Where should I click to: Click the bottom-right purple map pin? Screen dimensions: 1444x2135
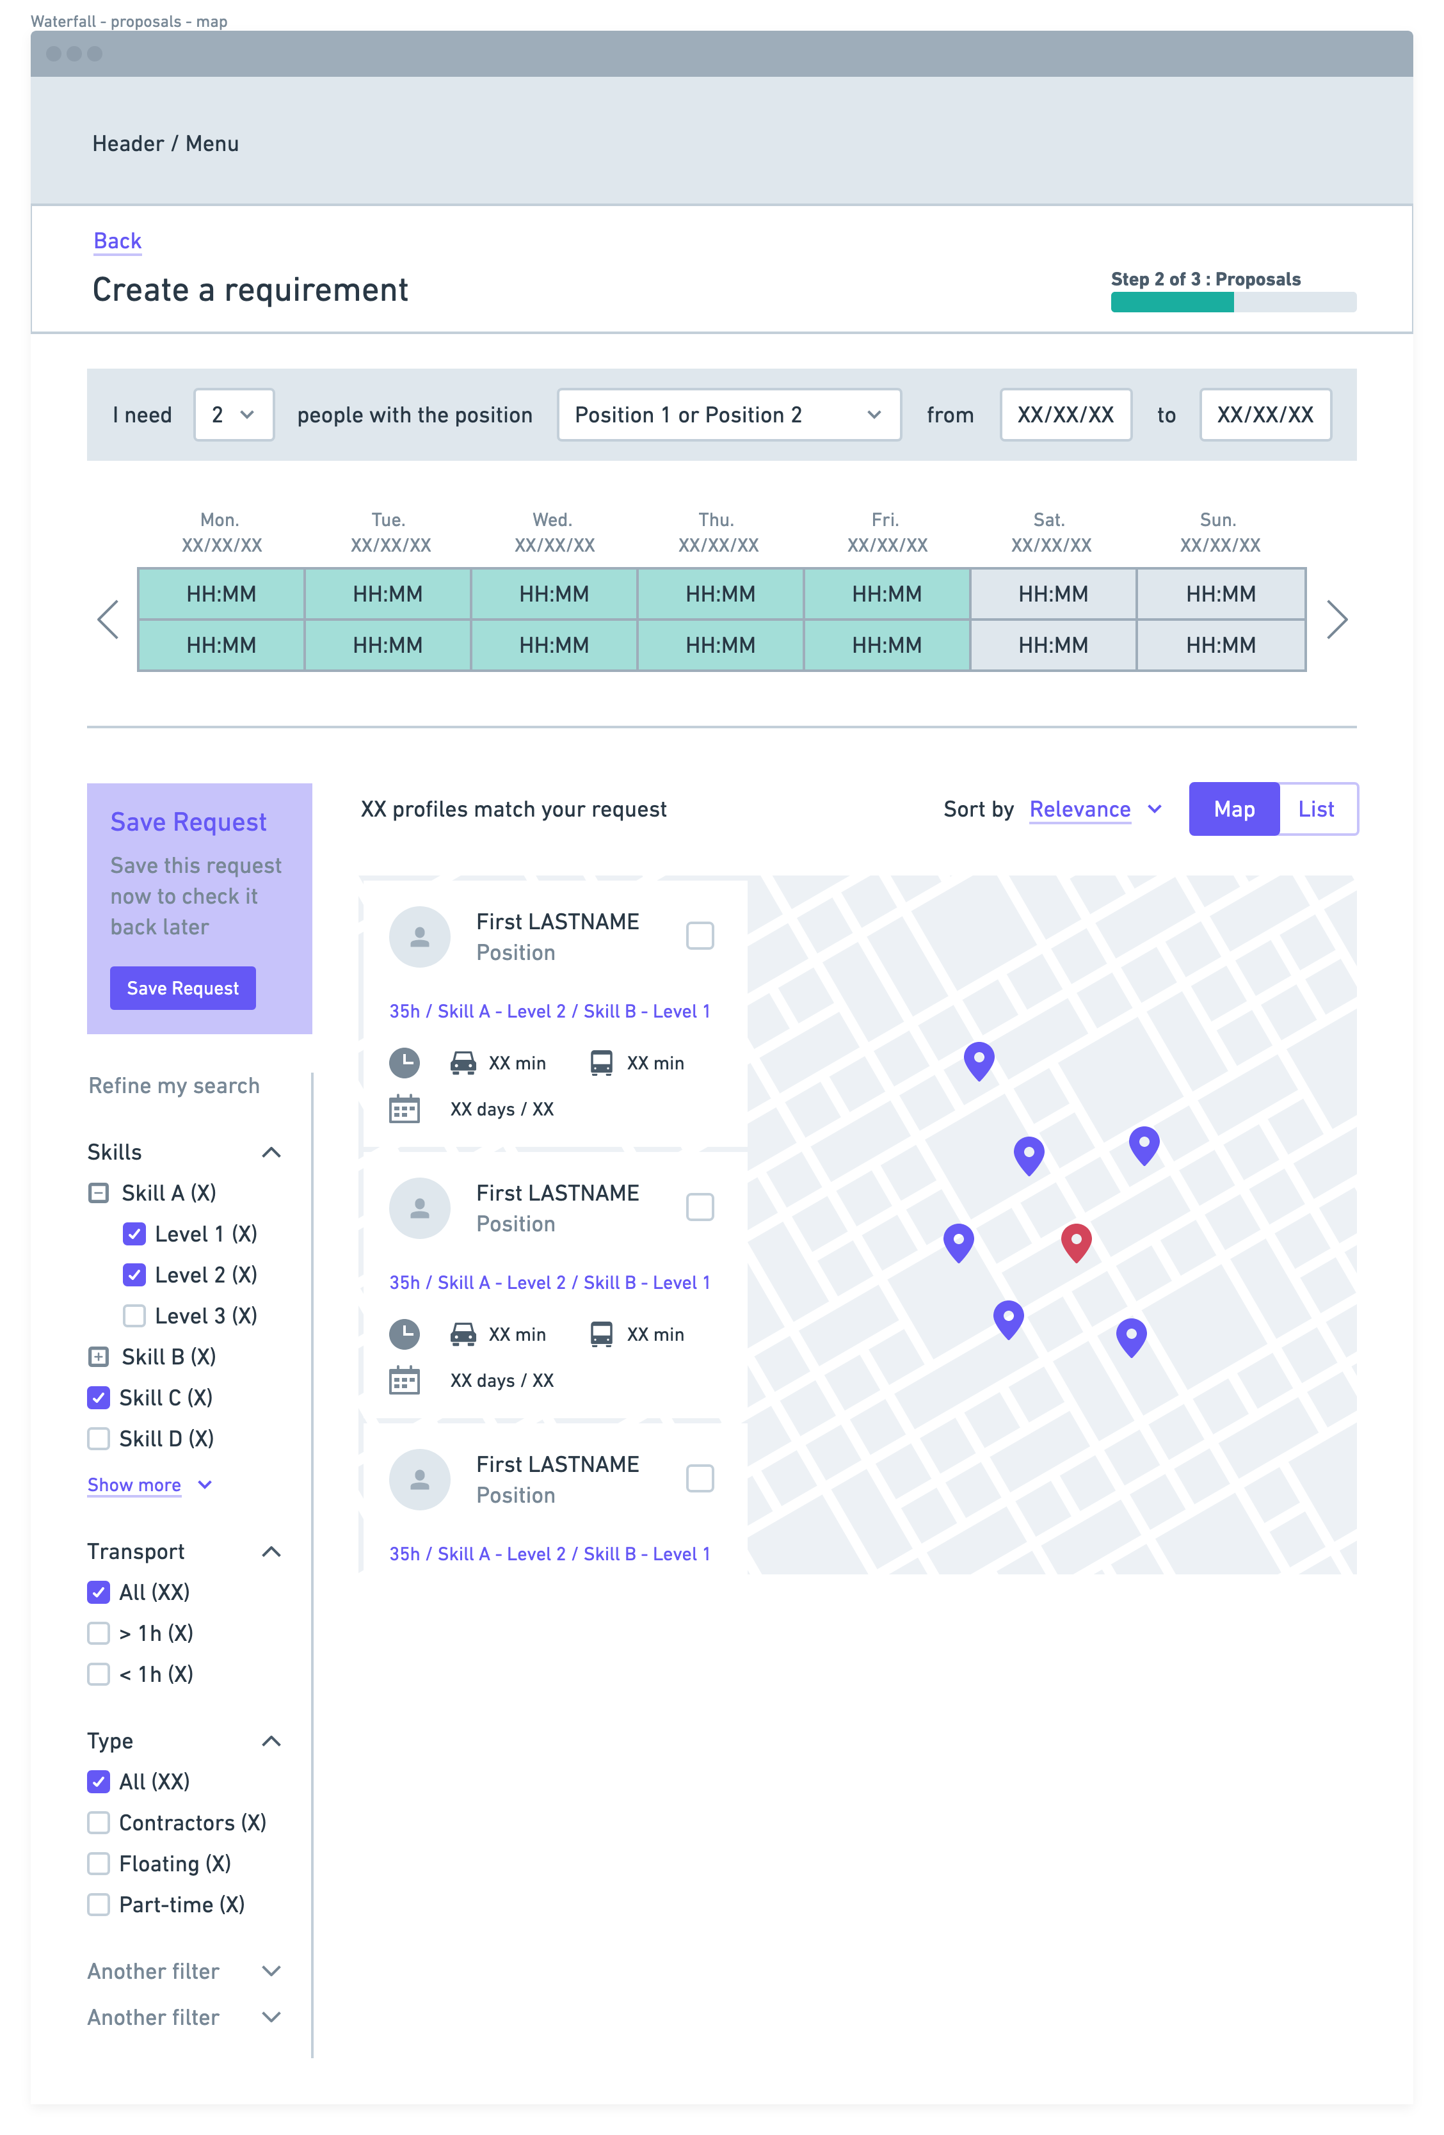tap(1131, 1337)
